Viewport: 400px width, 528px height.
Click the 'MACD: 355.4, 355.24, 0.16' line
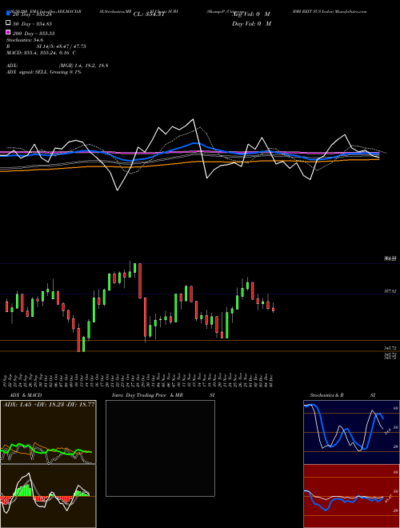pos(38,53)
